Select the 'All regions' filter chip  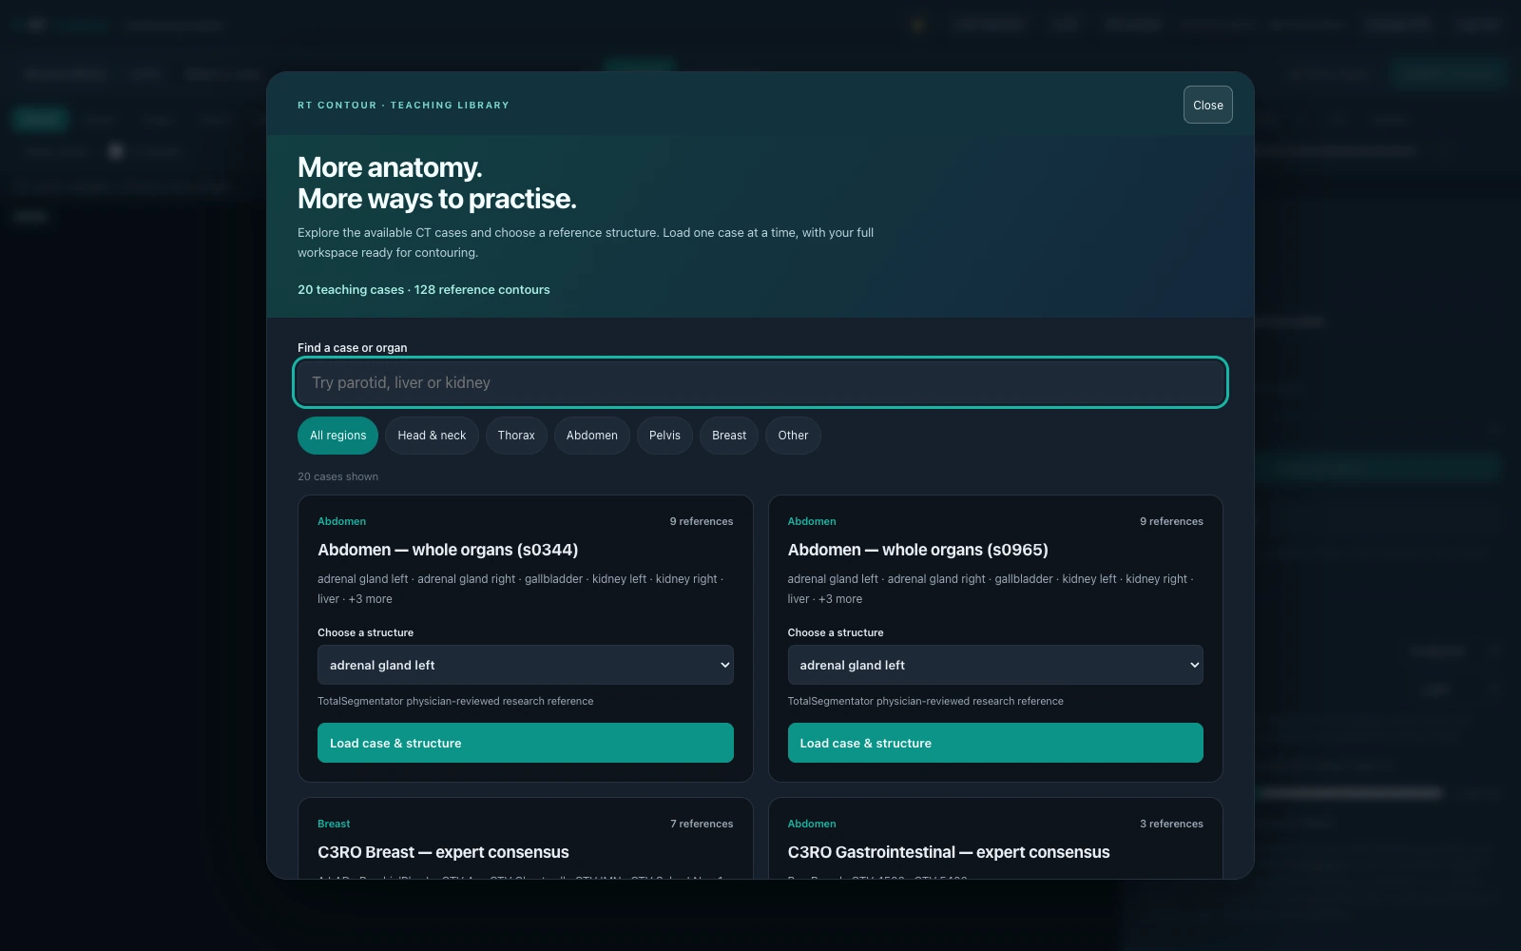click(x=337, y=436)
